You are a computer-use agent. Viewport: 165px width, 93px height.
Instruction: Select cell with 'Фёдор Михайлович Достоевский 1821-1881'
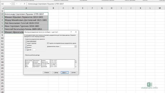(x=26, y=20)
